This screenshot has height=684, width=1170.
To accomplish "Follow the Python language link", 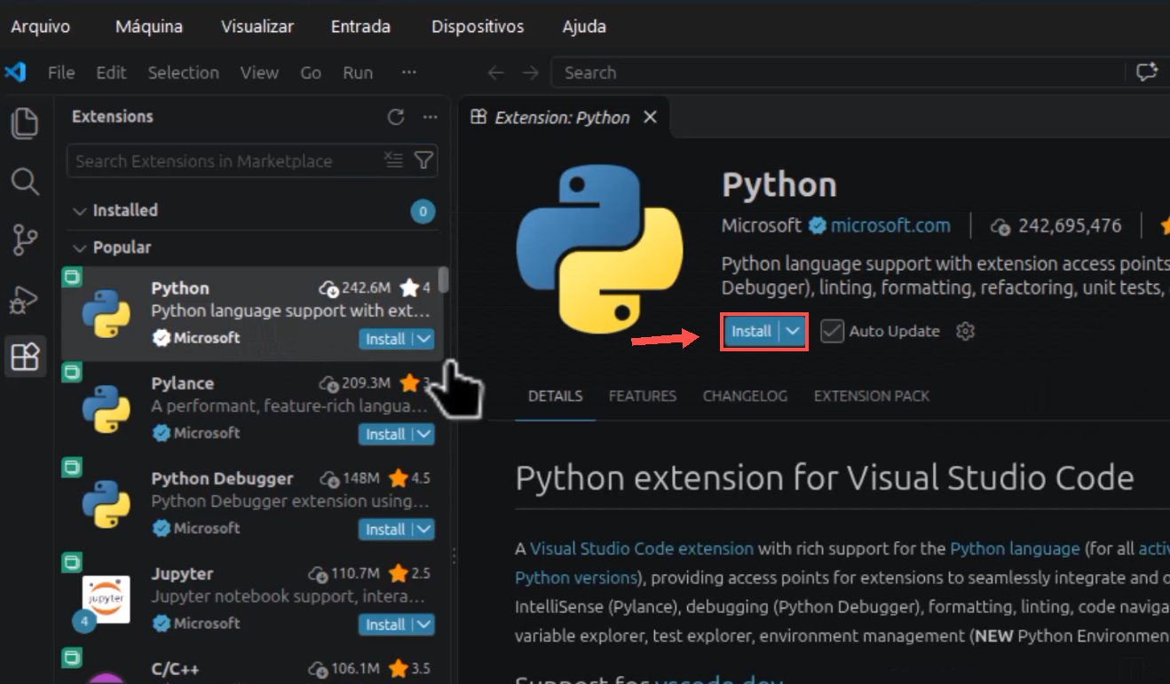I will tap(1015, 548).
